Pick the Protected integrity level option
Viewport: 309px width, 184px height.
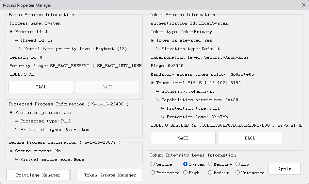(153, 173)
